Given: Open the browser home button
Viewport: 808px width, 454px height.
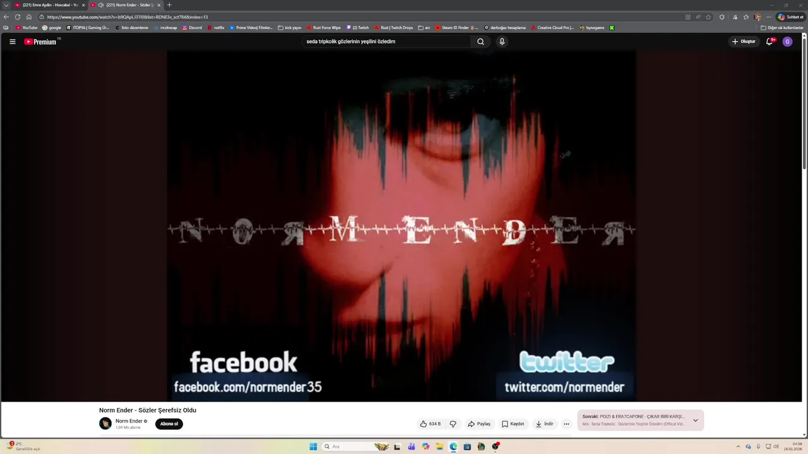Looking at the screenshot, I should (x=29, y=17).
